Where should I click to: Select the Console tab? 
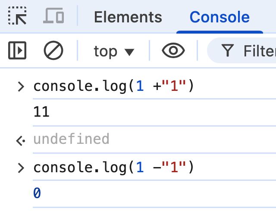[x=219, y=17]
